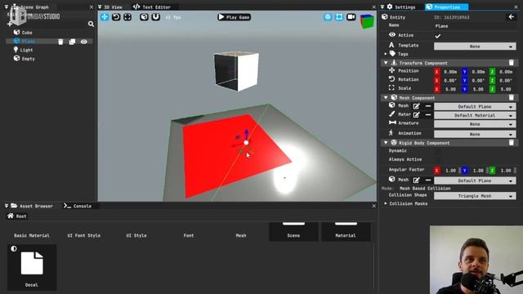Viewport: 523px width, 294px height.
Task: Click minus icon beside Material row
Action: pos(428,115)
